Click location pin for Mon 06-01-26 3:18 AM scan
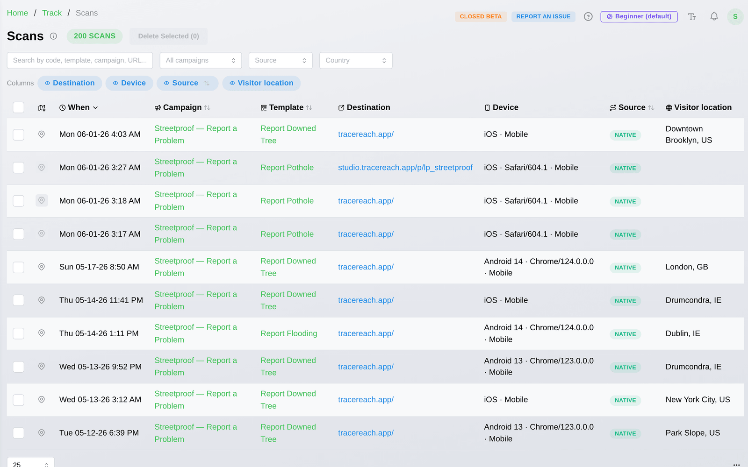Screen dimensions: 748x467 (42, 201)
